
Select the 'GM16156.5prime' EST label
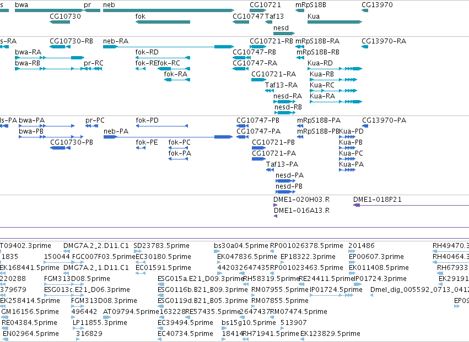pyautogui.click(x=30, y=312)
